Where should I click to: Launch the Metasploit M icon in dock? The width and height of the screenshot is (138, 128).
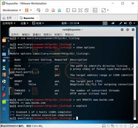pos(4,61)
